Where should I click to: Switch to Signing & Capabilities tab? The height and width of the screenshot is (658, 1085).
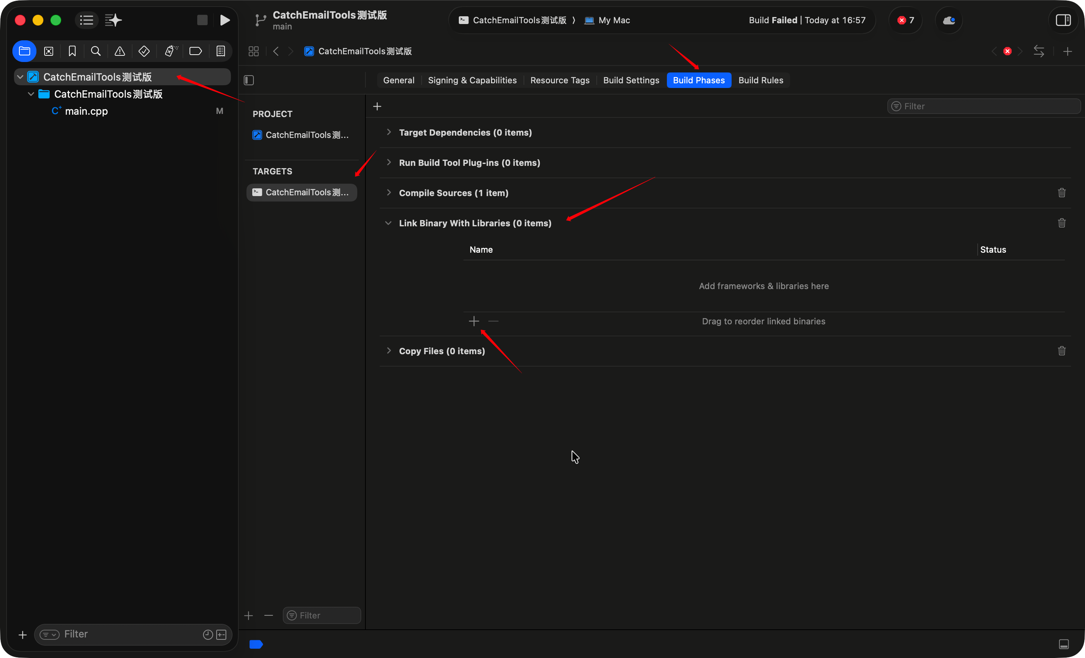472,80
